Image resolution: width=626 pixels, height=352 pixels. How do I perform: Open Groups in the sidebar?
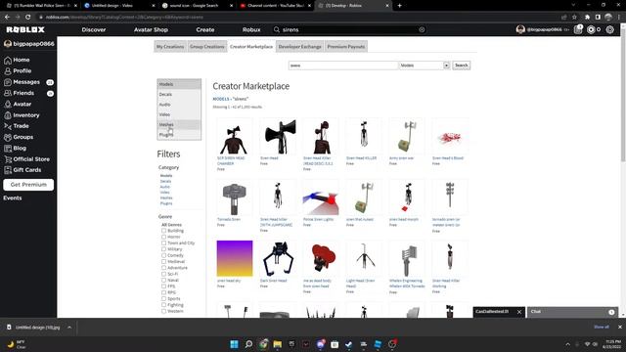pyautogui.click(x=23, y=137)
